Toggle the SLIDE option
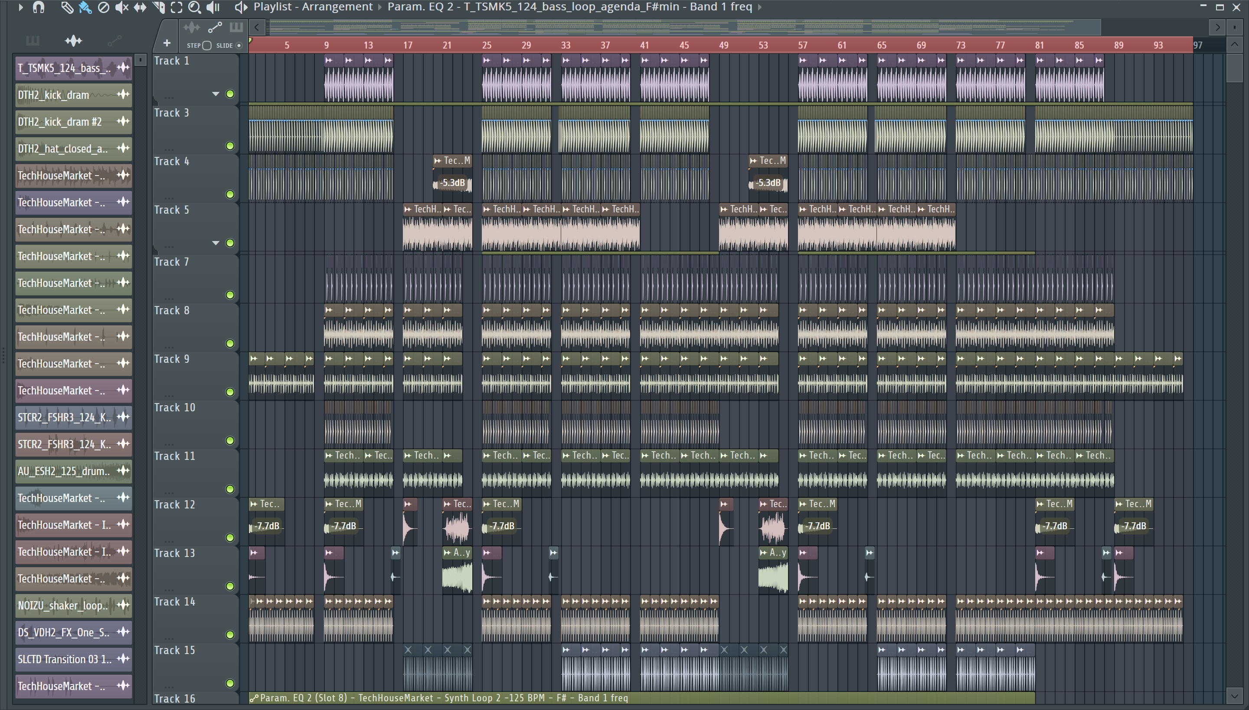This screenshot has height=710, width=1249. 239,46
